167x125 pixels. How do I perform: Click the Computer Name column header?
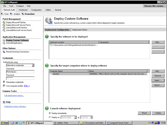pos(69,71)
